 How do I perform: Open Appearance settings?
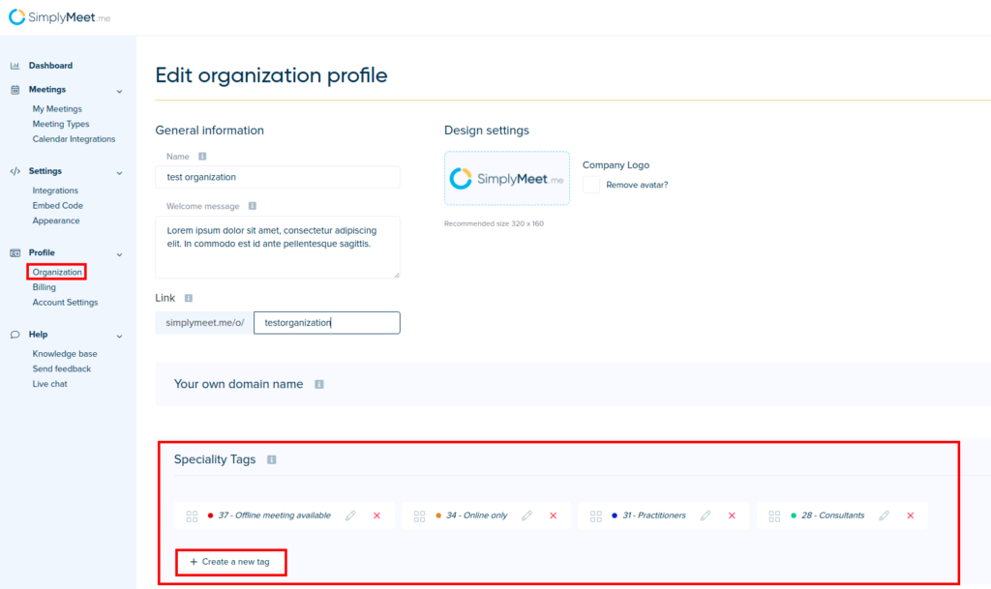(56, 221)
